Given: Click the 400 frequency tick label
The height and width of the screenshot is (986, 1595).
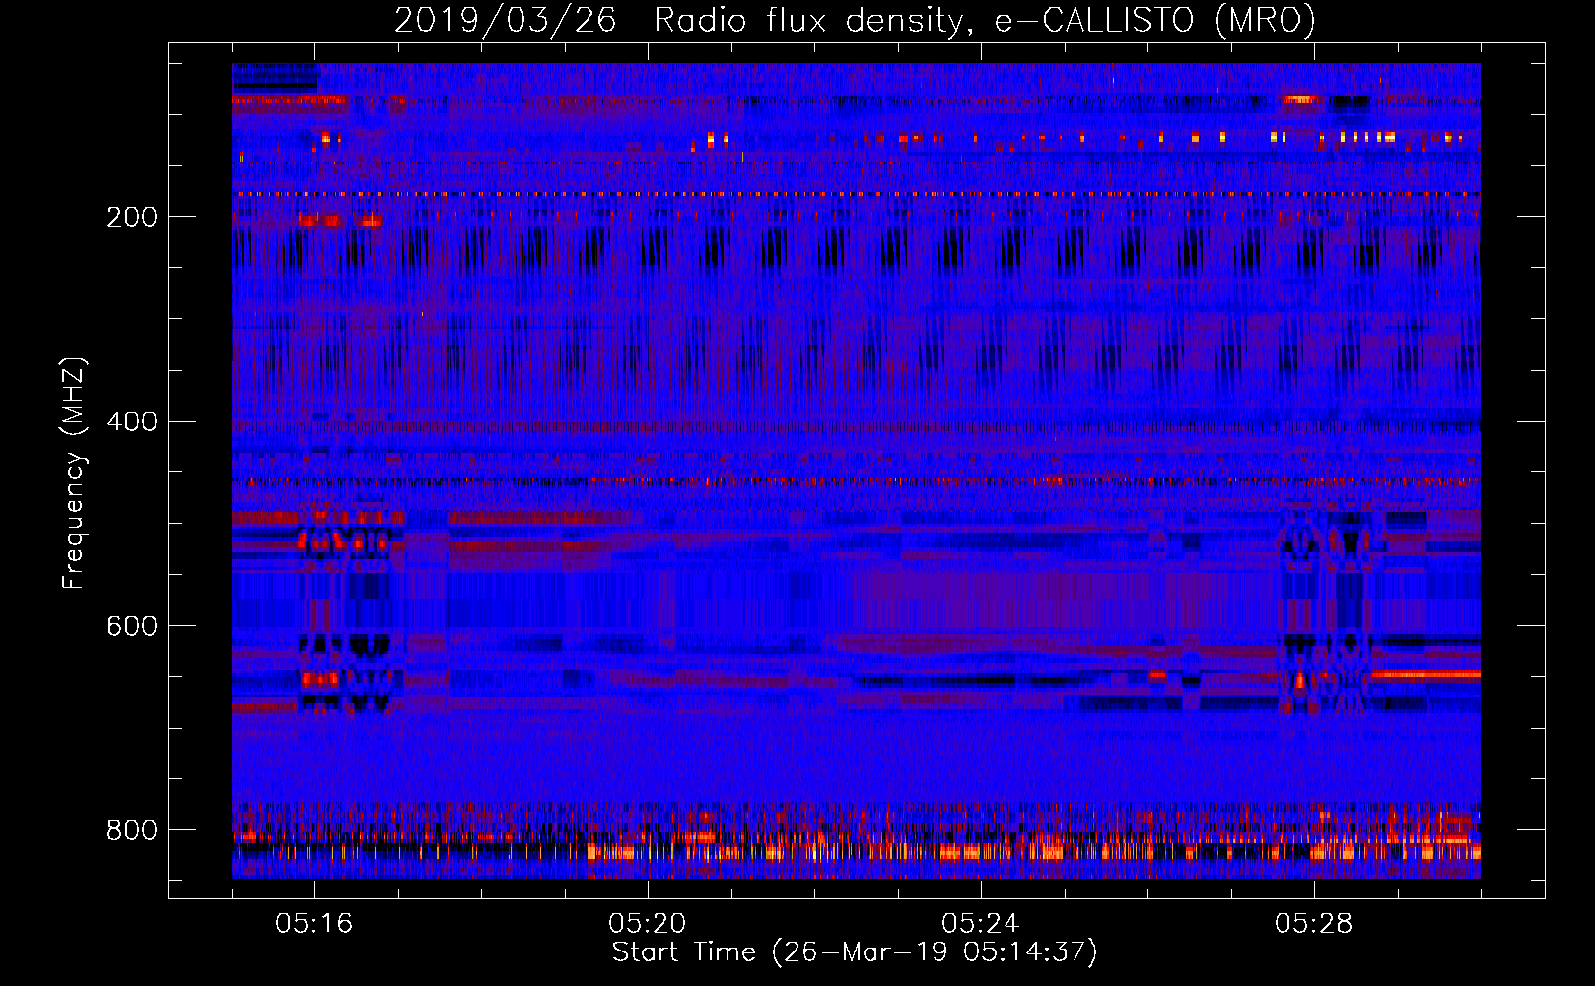Looking at the screenshot, I should (132, 422).
